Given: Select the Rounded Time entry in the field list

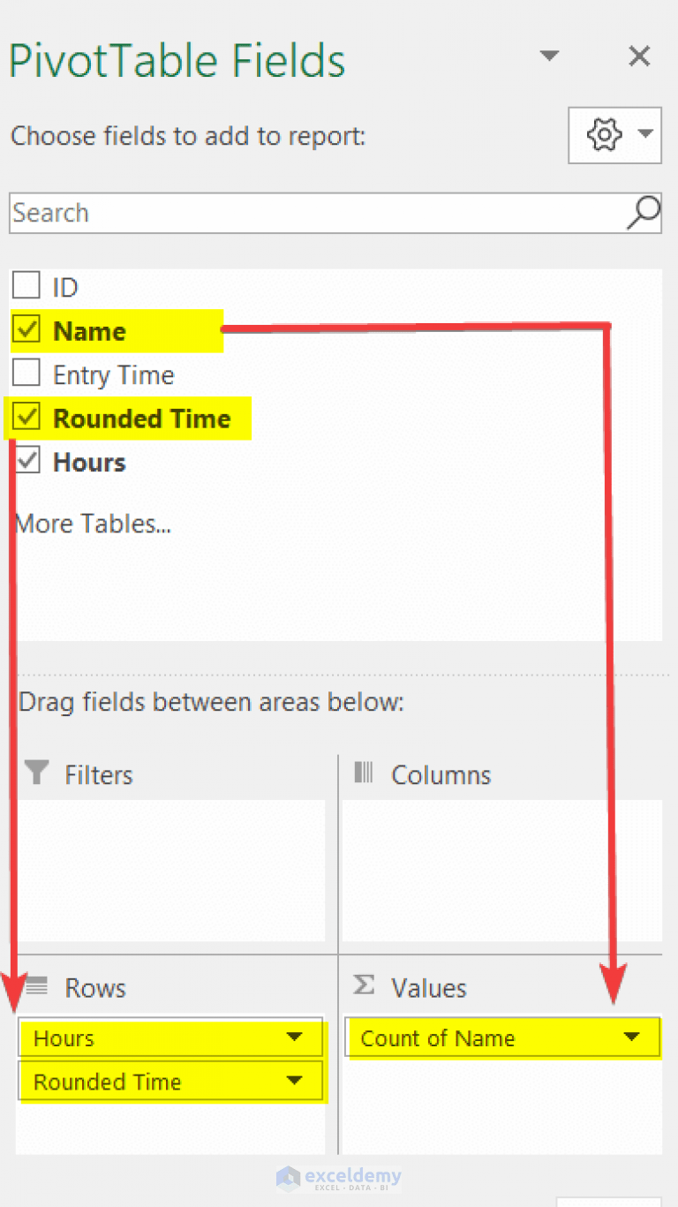Looking at the screenshot, I should (137, 418).
